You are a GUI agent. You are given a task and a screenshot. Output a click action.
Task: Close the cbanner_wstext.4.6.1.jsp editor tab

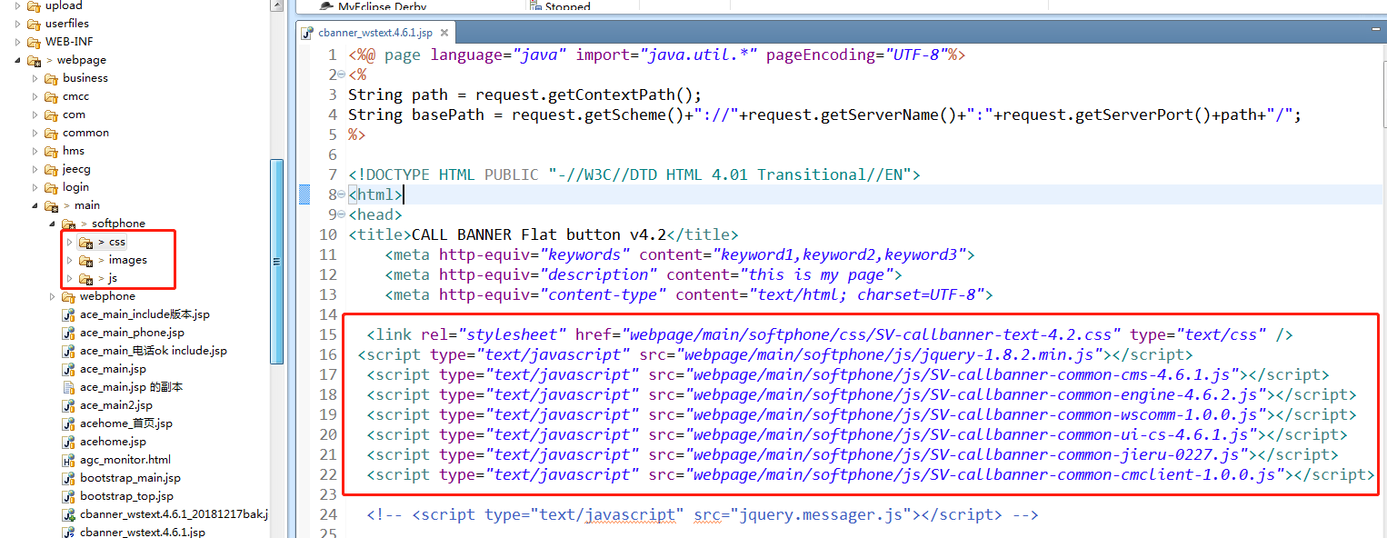click(444, 33)
